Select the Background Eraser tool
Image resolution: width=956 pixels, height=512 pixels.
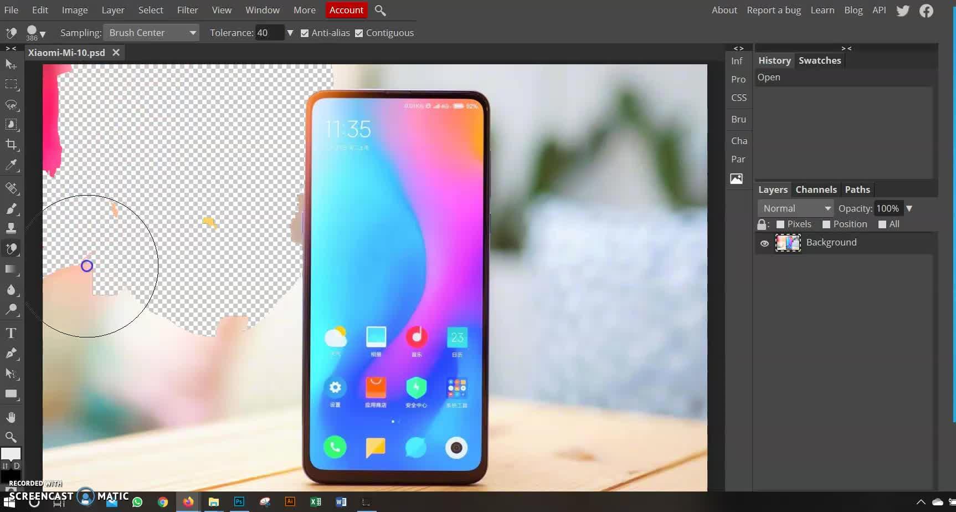pos(11,249)
